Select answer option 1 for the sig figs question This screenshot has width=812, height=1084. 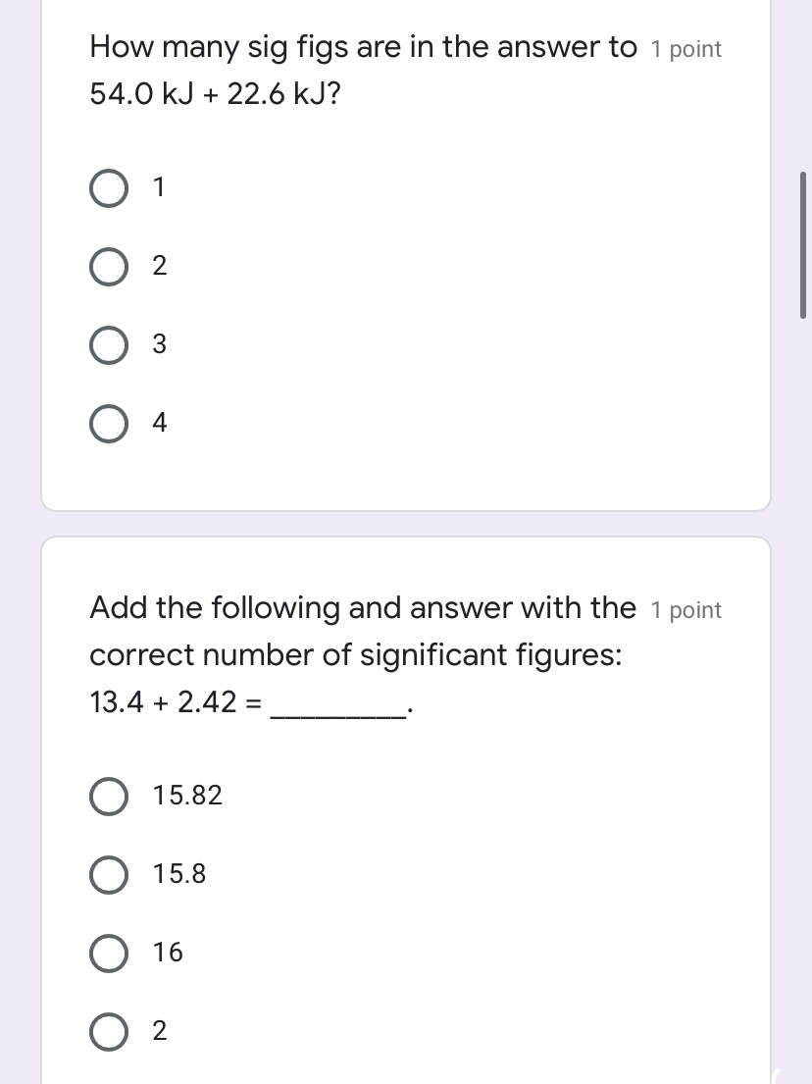pos(108,188)
